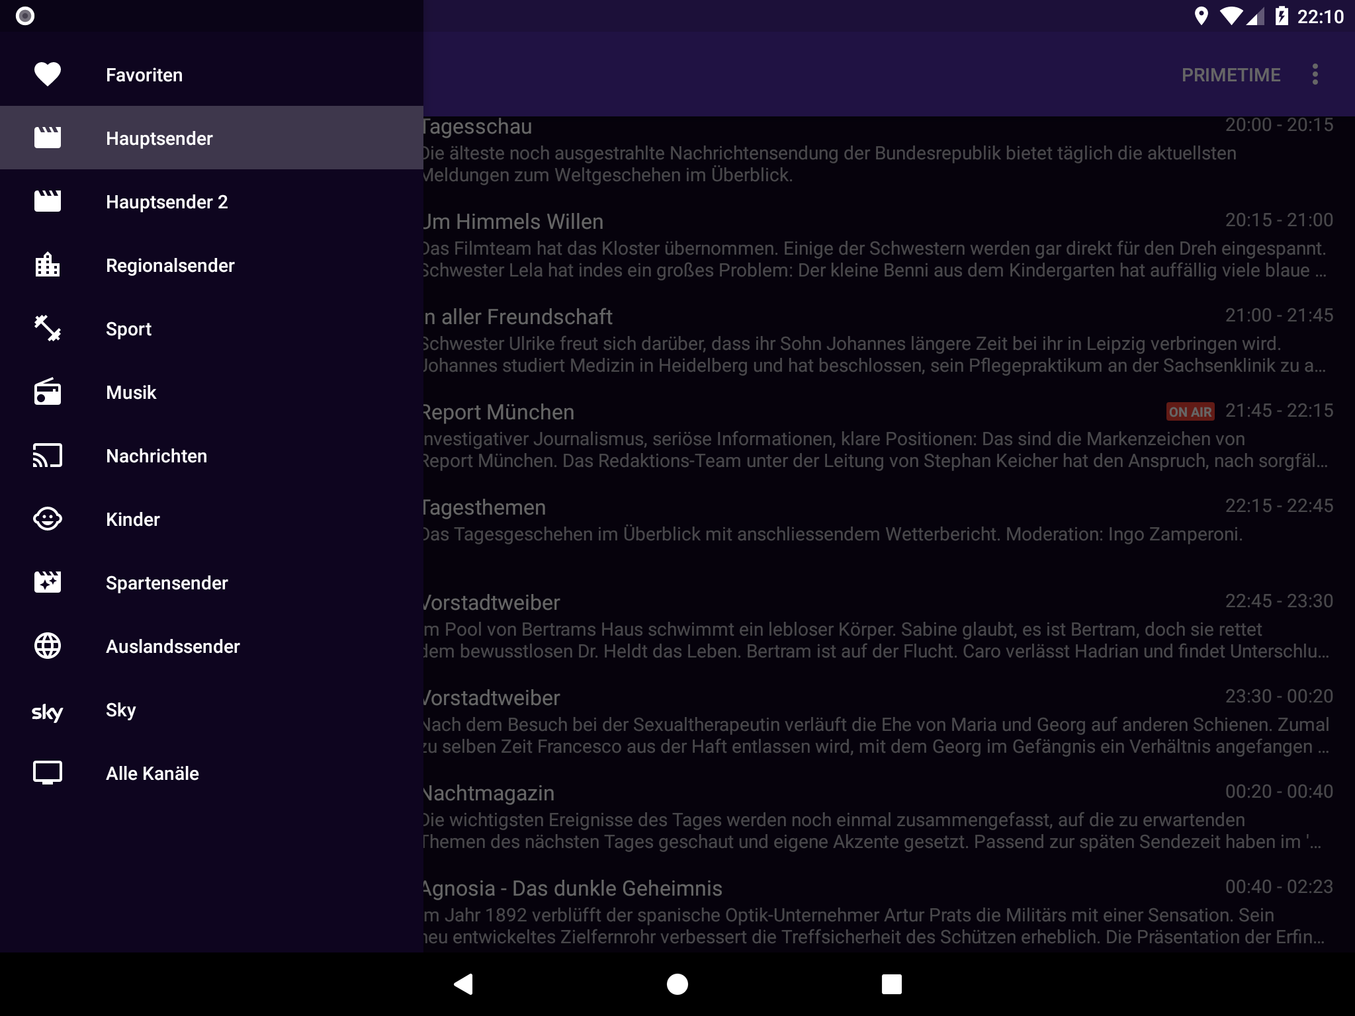Open the Hauptsender 2 channel group
This screenshot has width=1355, height=1016.
166,202
